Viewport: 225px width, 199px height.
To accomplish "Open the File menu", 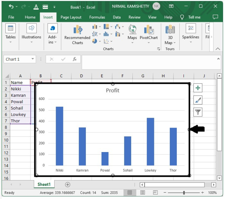I will tap(11, 17).
